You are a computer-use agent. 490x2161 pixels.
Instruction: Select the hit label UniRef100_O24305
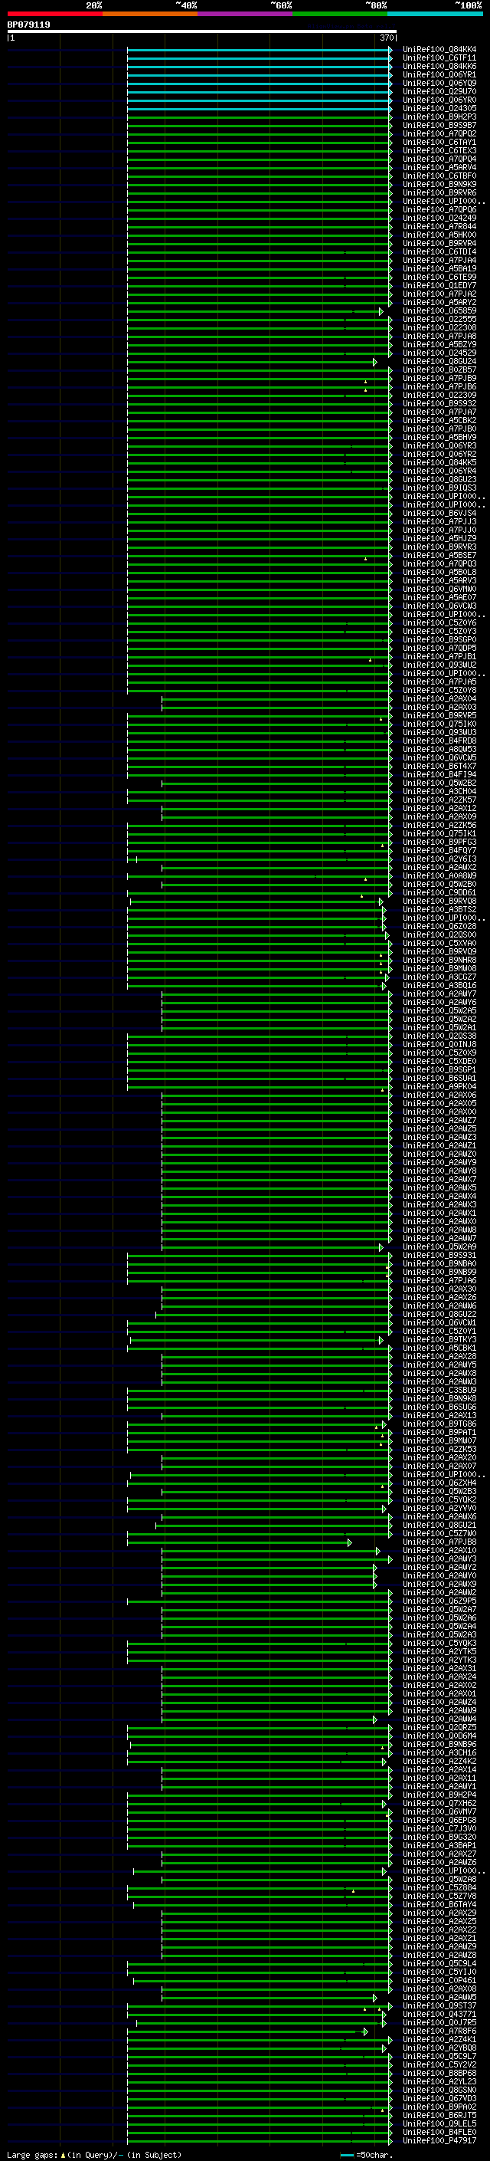coord(439,108)
